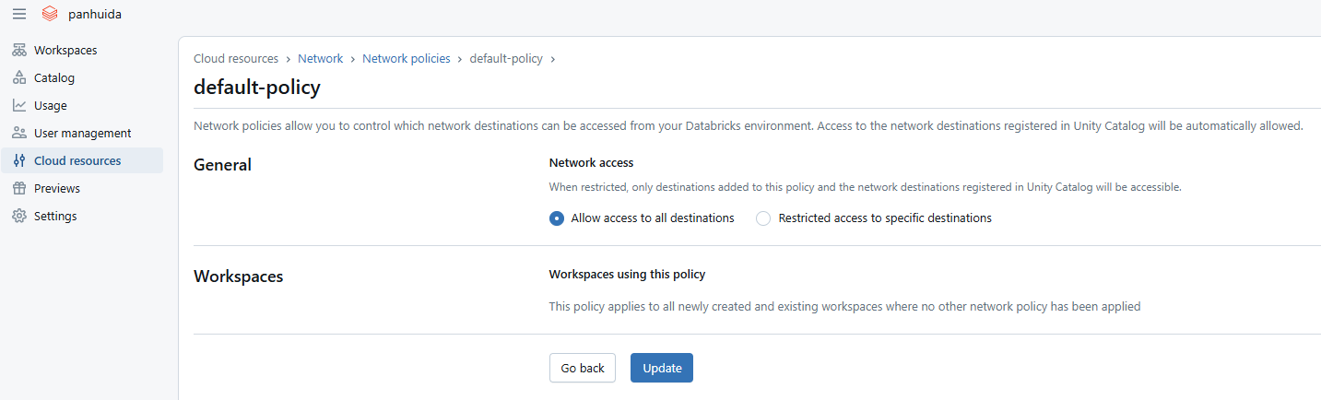Click the Databricks logo icon
This screenshot has height=400, width=1321.
pyautogui.click(x=50, y=14)
